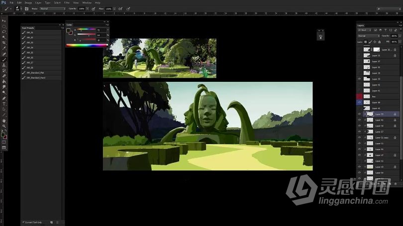Viewport: 403px width, 226px height.
Task: Open the Flow slider arrow in options bar
Action: click(x=114, y=9)
